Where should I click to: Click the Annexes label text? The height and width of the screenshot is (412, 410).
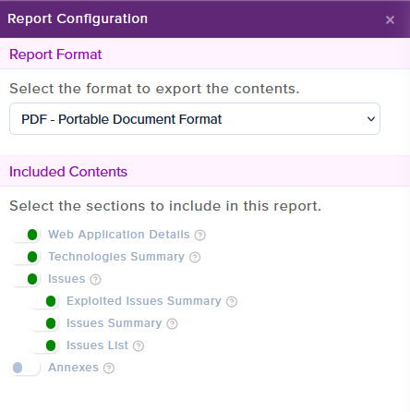[73, 368]
